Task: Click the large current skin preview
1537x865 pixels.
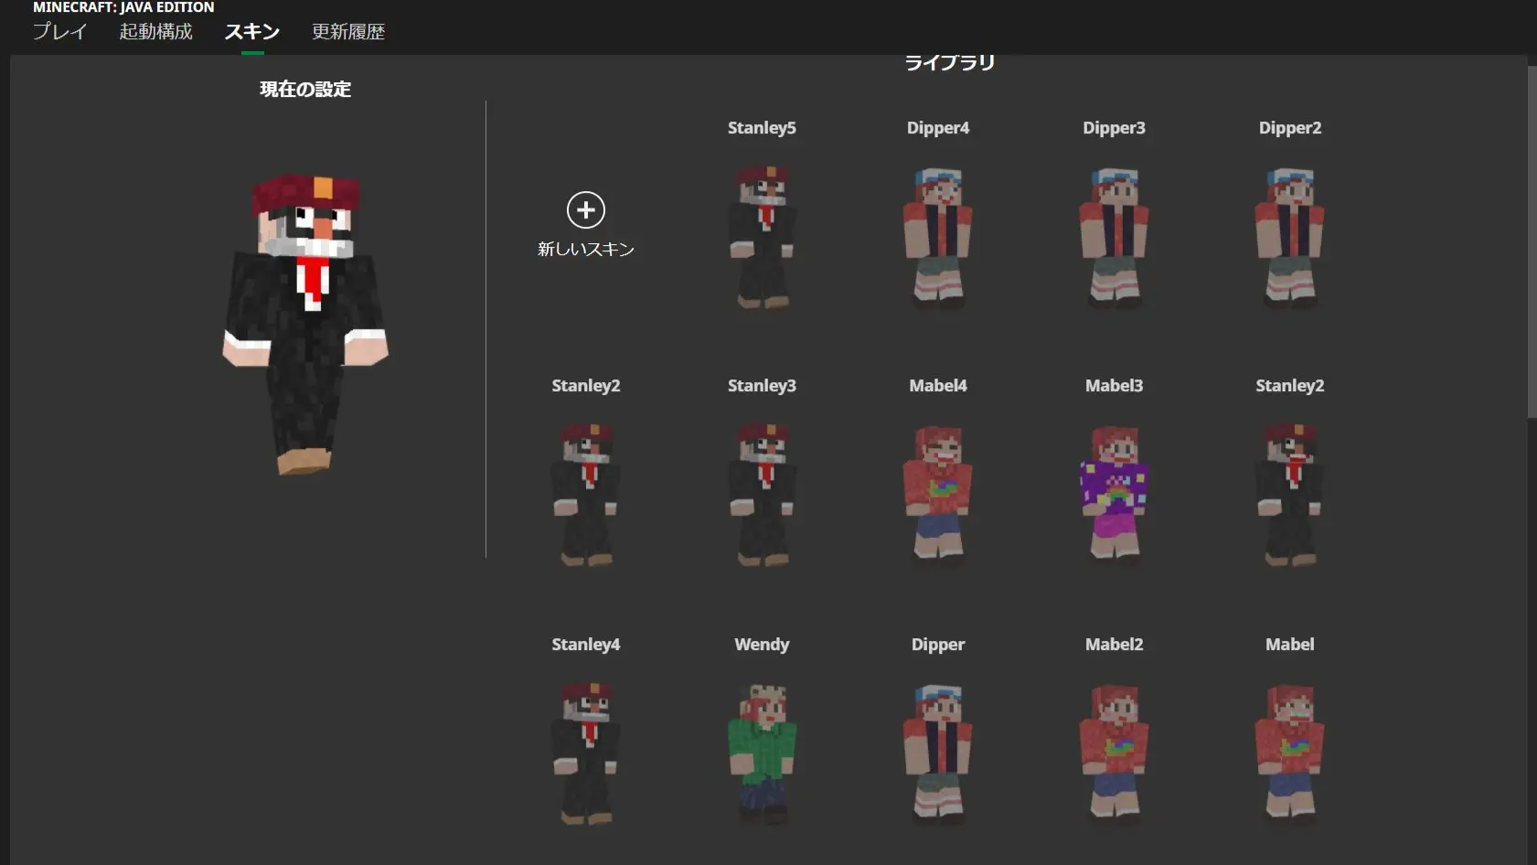Action: point(305,325)
